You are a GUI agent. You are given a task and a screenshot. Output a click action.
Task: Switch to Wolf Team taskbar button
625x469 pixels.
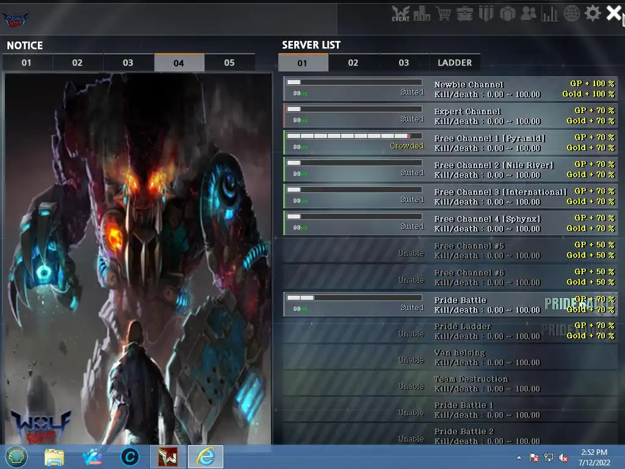168,457
